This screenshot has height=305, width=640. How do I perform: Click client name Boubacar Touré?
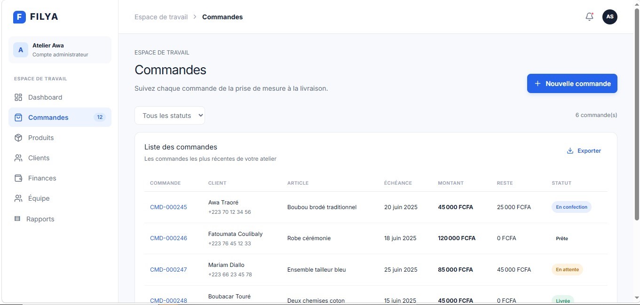[229, 297]
